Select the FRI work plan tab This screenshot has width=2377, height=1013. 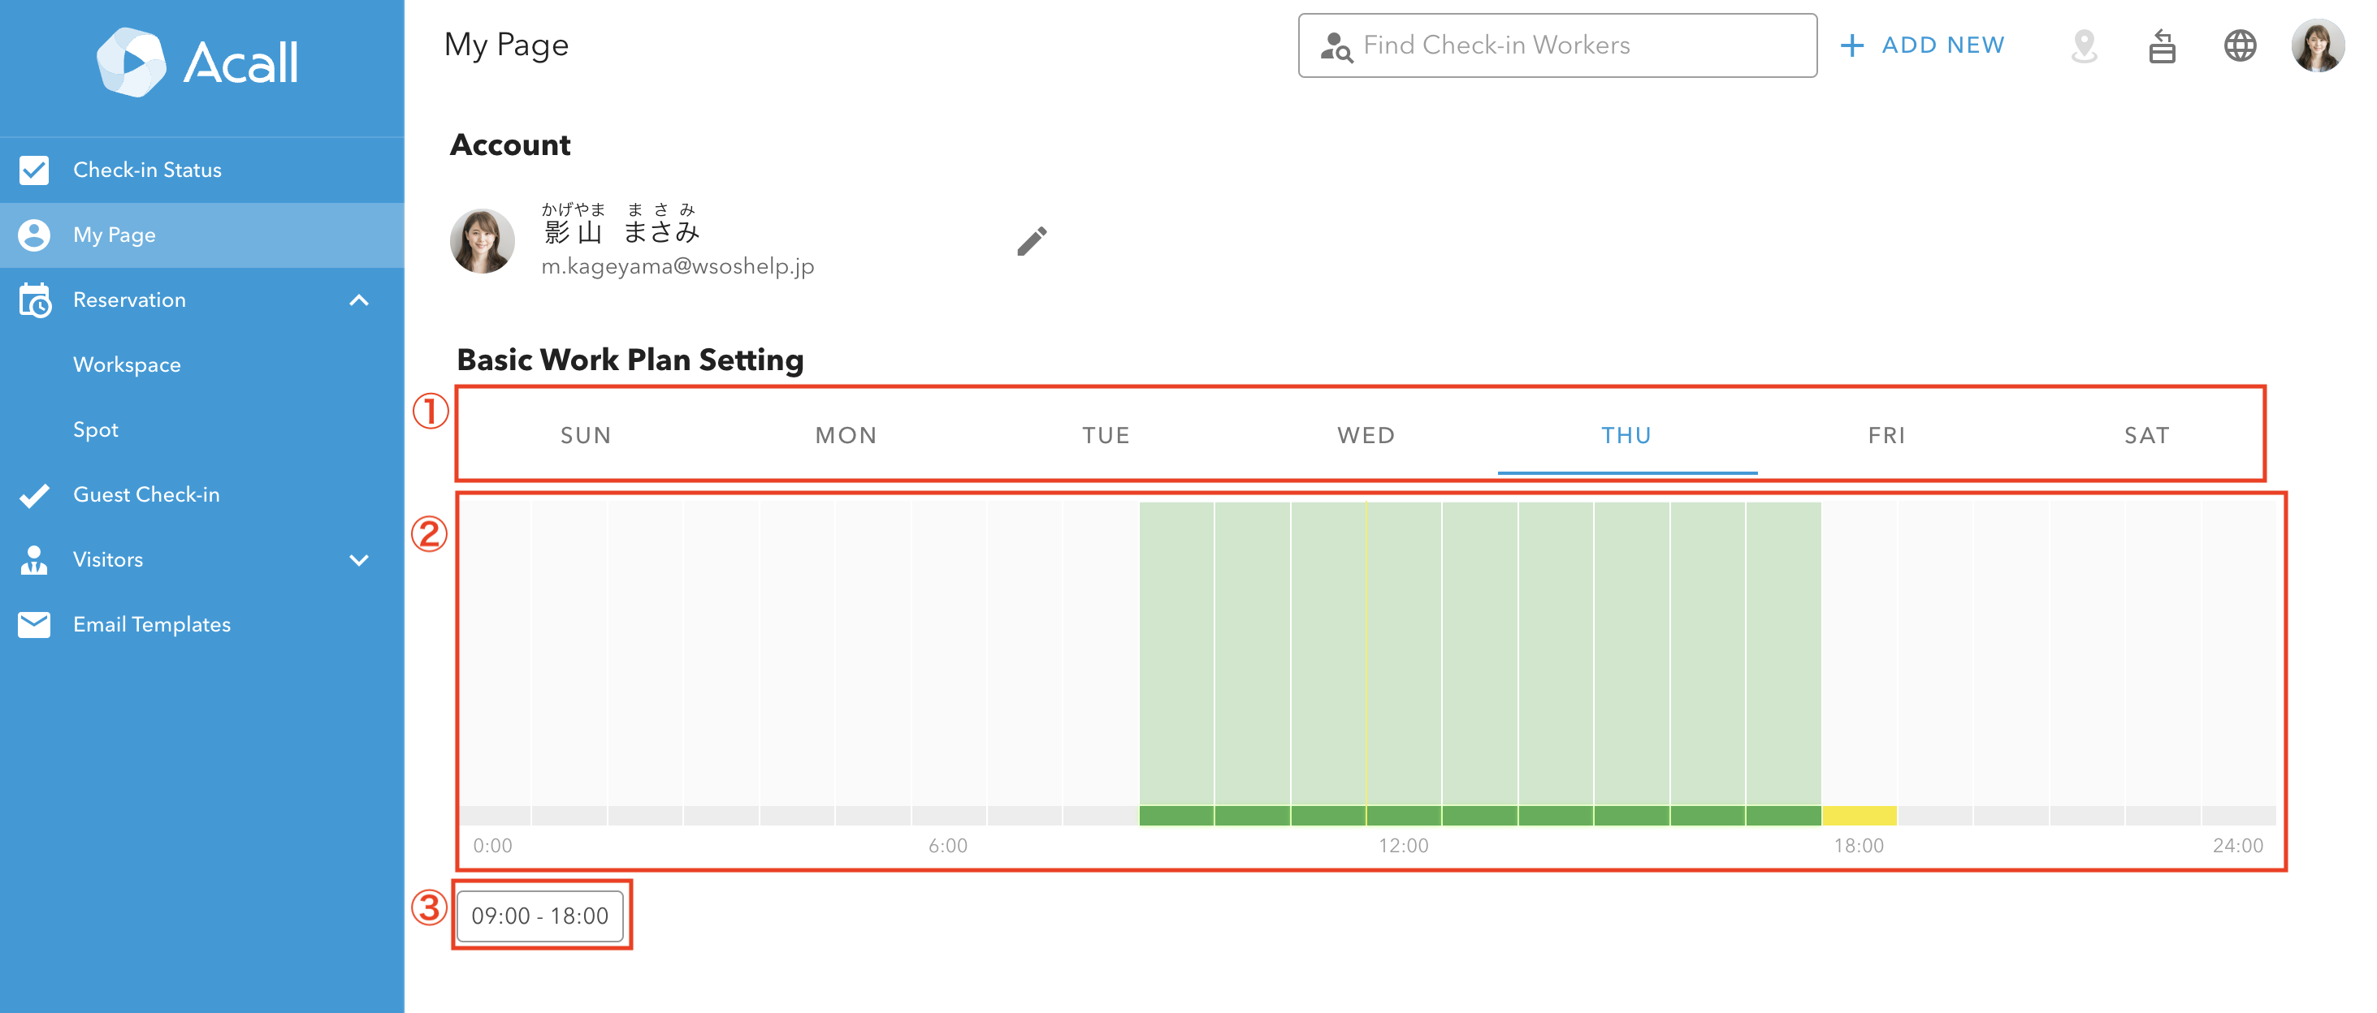1886,435
